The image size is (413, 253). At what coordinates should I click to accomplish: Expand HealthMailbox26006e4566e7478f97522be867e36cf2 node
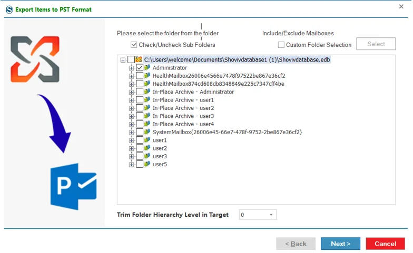click(131, 76)
